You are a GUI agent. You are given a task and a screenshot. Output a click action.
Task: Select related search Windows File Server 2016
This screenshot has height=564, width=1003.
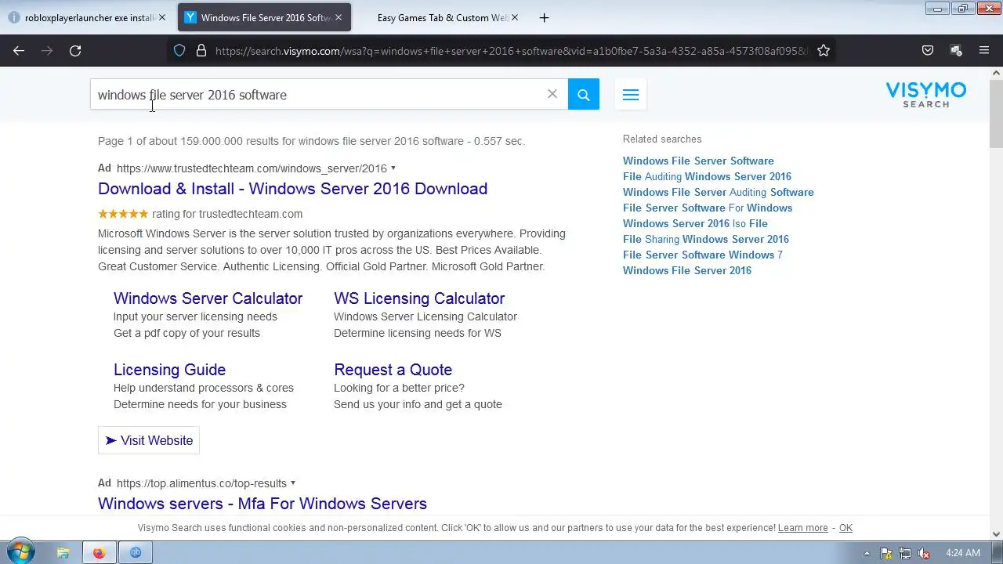point(687,270)
